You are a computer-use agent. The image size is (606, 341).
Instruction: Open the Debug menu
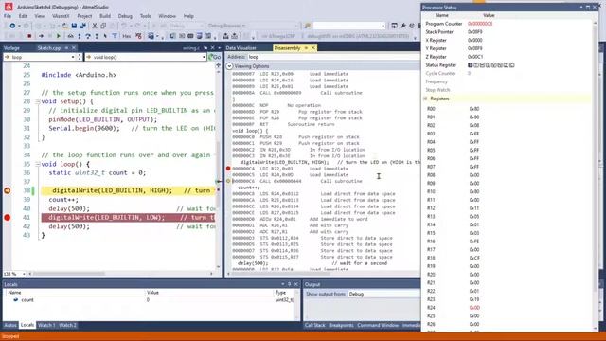125,16
